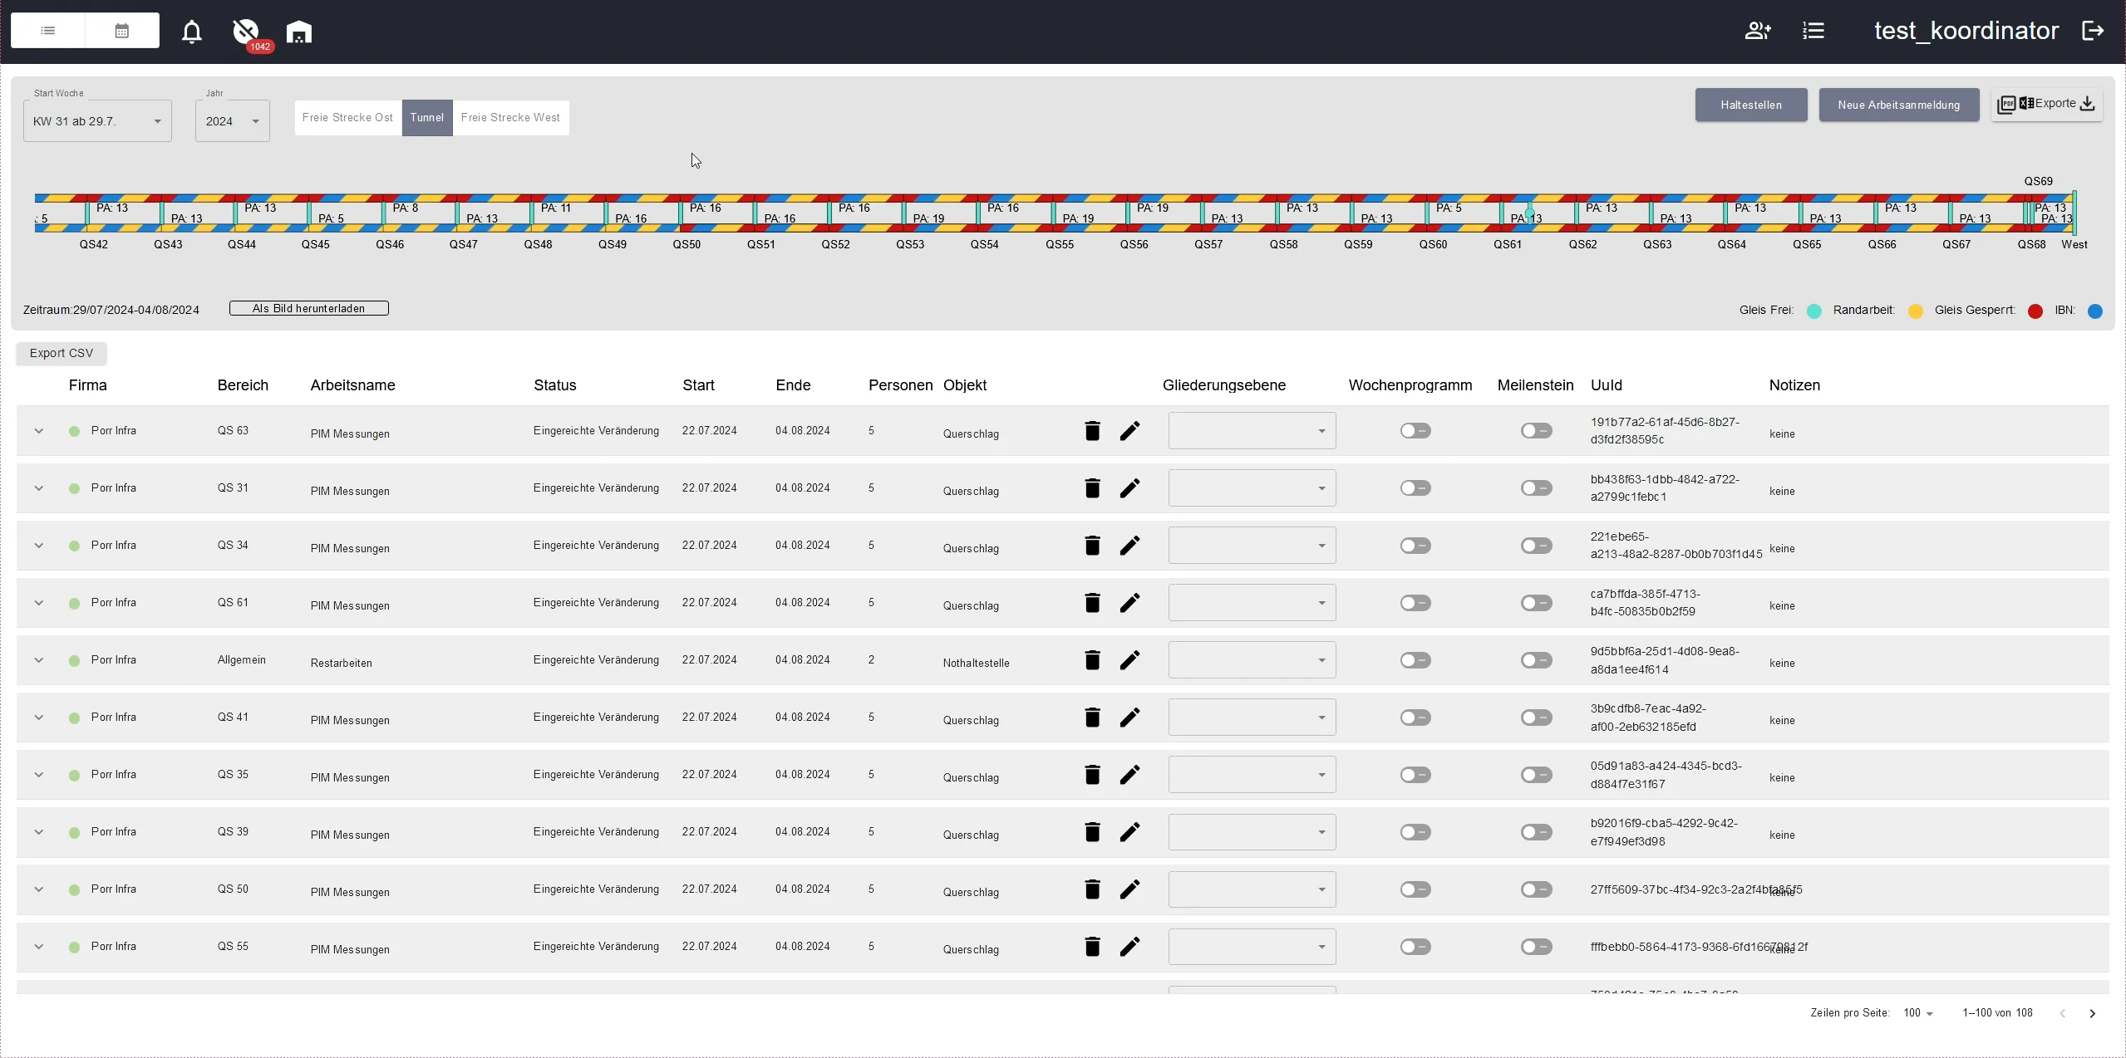Toggle Meilenstein for QS 31 row
Image resolution: width=2126 pixels, height=1058 pixels.
(x=1537, y=488)
